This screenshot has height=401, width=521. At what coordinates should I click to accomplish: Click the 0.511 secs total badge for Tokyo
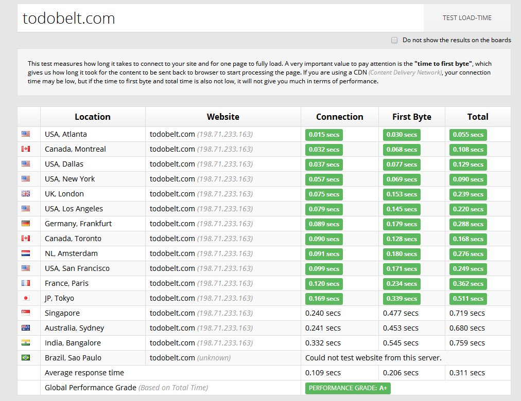[x=468, y=299]
